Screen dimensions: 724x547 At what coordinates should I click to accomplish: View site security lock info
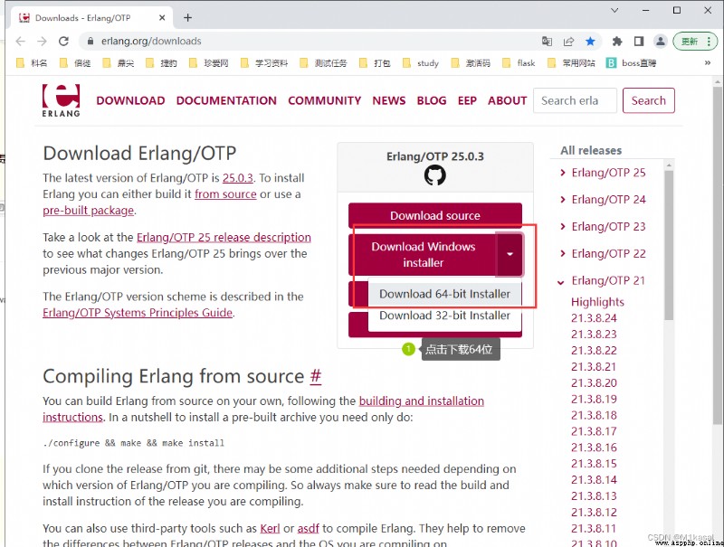90,41
